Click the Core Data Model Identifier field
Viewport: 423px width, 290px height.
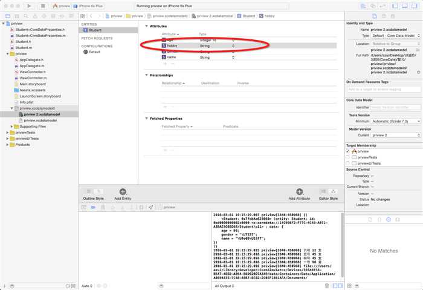tap(395, 107)
